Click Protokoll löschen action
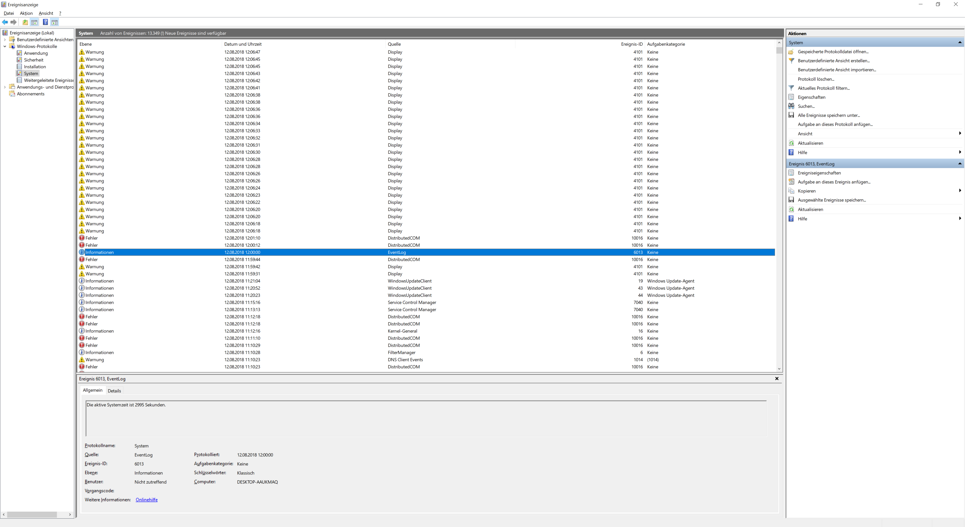 pos(815,79)
